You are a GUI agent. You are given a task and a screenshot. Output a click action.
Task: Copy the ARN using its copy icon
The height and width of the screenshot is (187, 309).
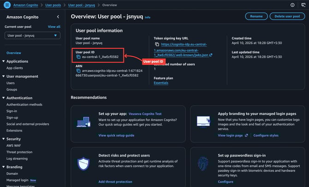(x=78, y=70)
